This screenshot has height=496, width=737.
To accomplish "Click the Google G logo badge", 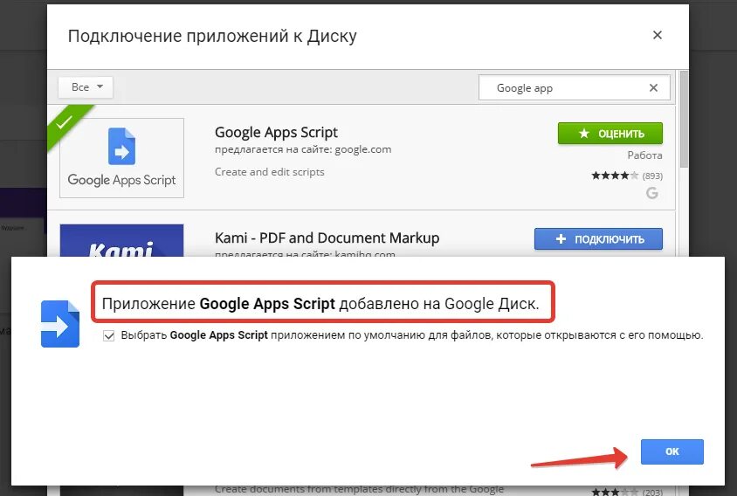I will coord(652,193).
